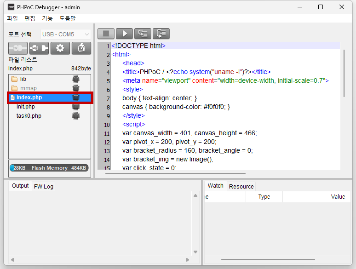Click the PHPoC Debugger app icon in title bar
Viewport: 356px width, 269px height.
click(11, 7)
